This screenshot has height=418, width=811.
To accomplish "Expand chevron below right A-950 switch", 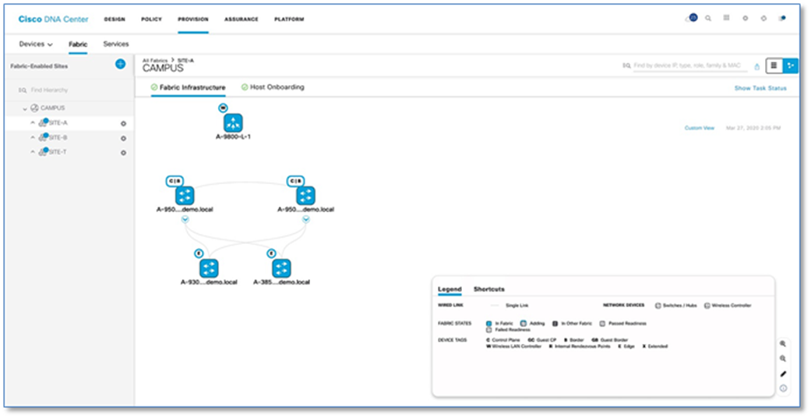I will click(x=305, y=220).
